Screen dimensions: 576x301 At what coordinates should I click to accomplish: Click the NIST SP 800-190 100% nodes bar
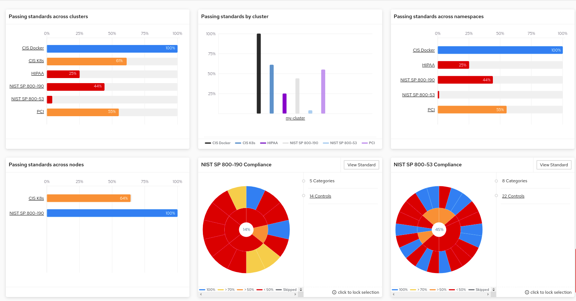pyautogui.click(x=112, y=213)
